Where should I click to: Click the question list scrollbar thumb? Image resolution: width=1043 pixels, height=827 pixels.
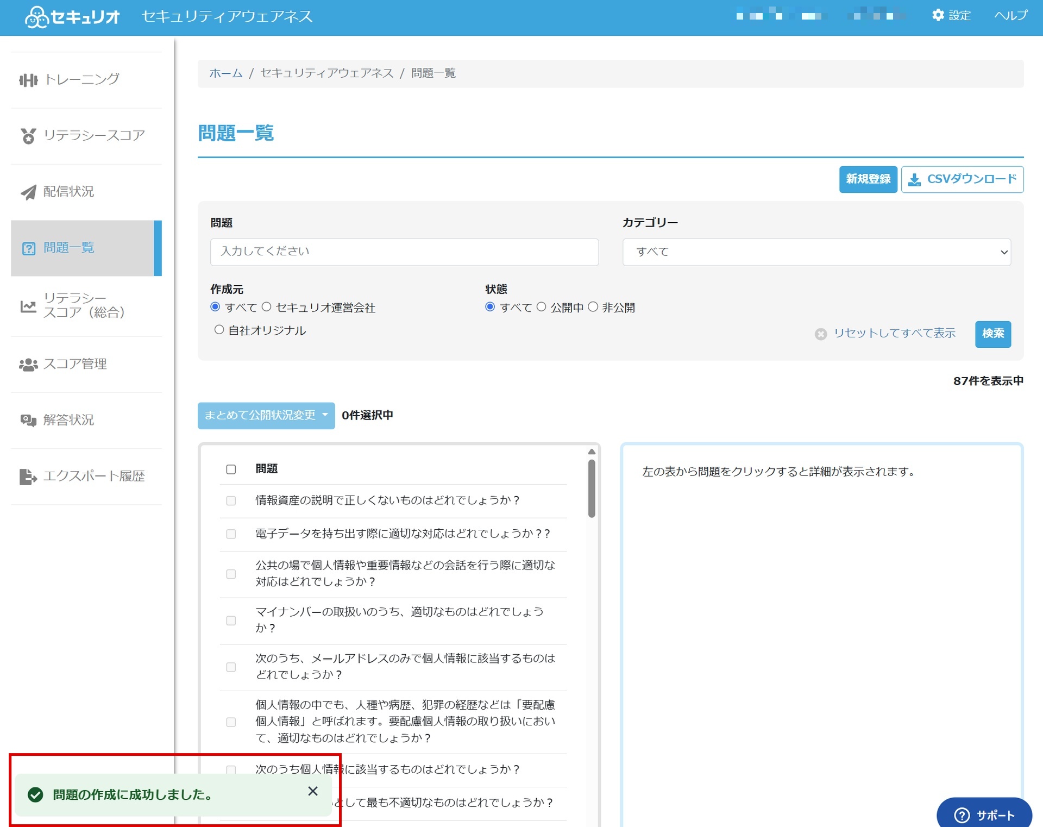tap(592, 488)
